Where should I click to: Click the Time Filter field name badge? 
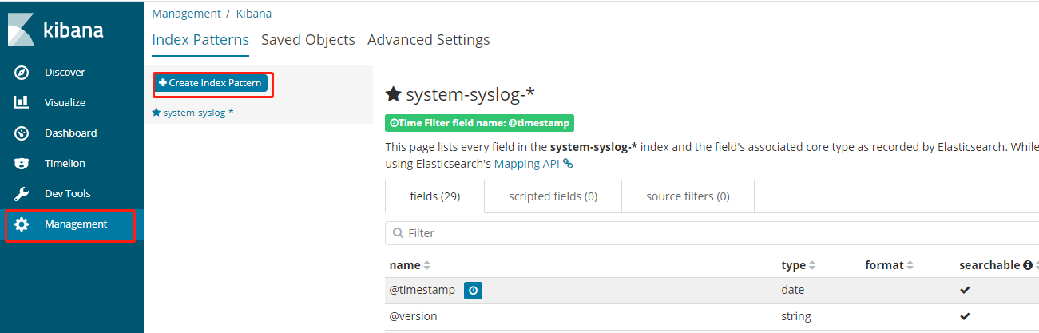point(479,123)
